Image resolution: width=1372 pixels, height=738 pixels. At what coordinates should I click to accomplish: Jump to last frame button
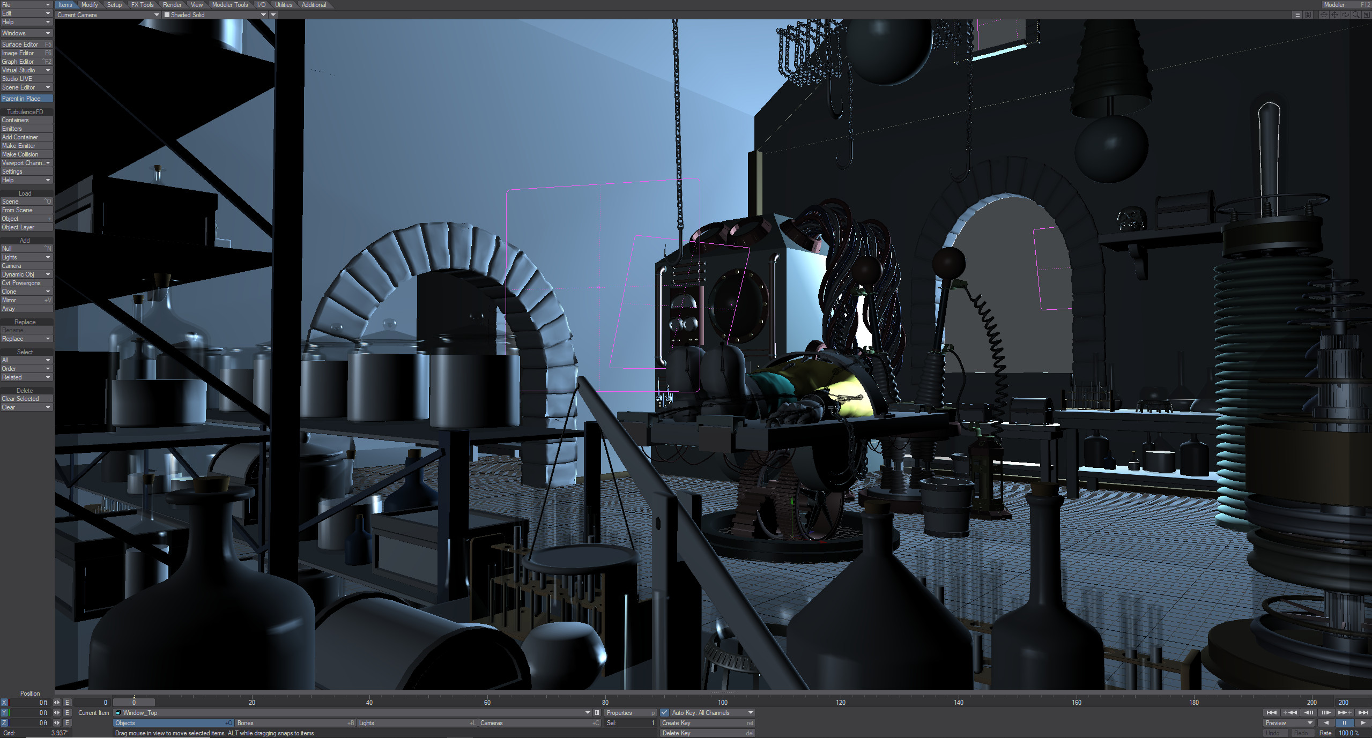(1362, 712)
